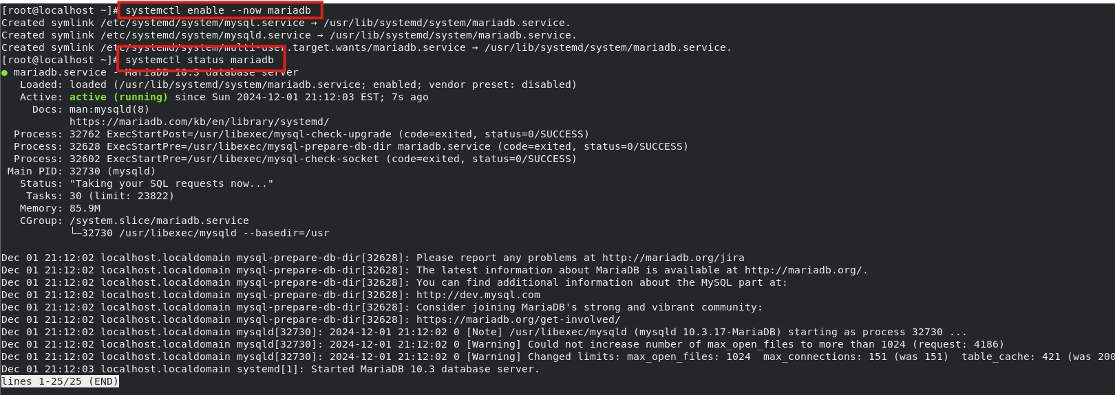Open the https://mariadb.org/get-involved/ link
This screenshot has width=1115, height=395.
tap(518, 319)
